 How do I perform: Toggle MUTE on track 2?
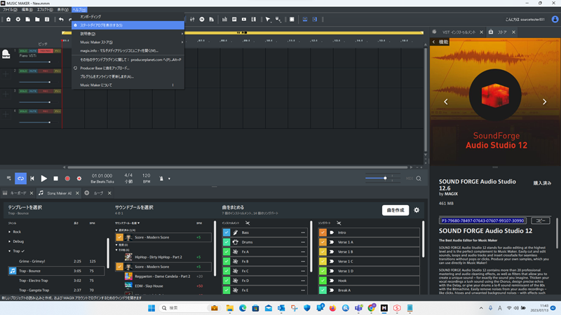tap(33, 71)
